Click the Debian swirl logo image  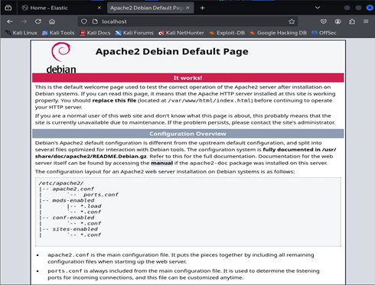(61, 58)
